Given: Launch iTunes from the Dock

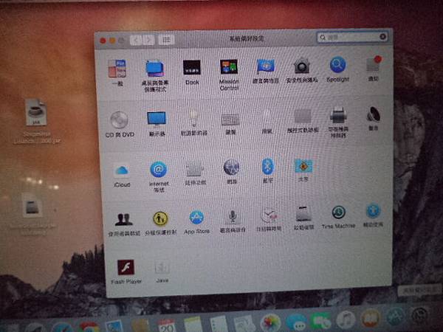Looking at the screenshot, I should 346,320.
